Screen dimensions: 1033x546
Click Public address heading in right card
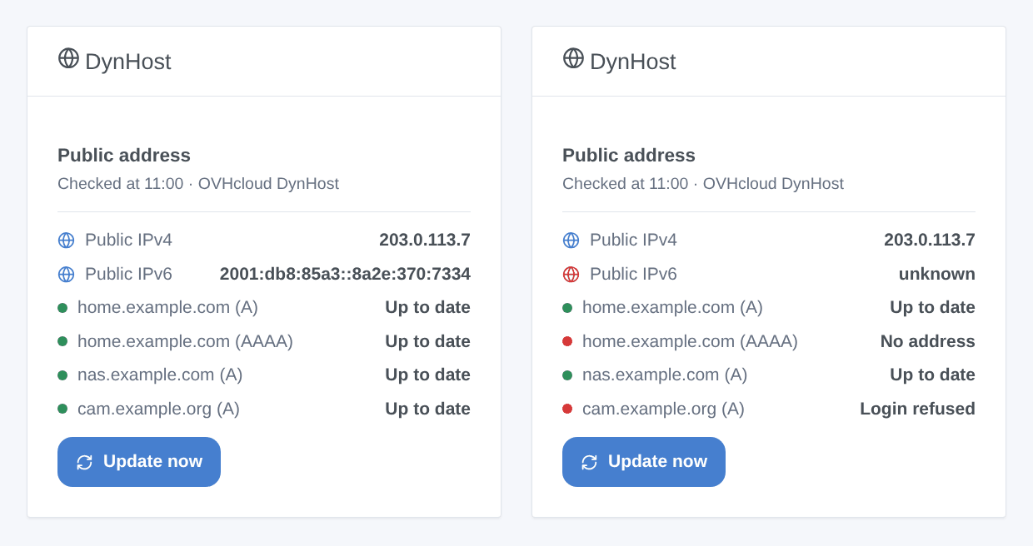point(629,156)
